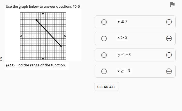
Task: Choose the radio button for x > 3
Action: (x=104, y=39)
